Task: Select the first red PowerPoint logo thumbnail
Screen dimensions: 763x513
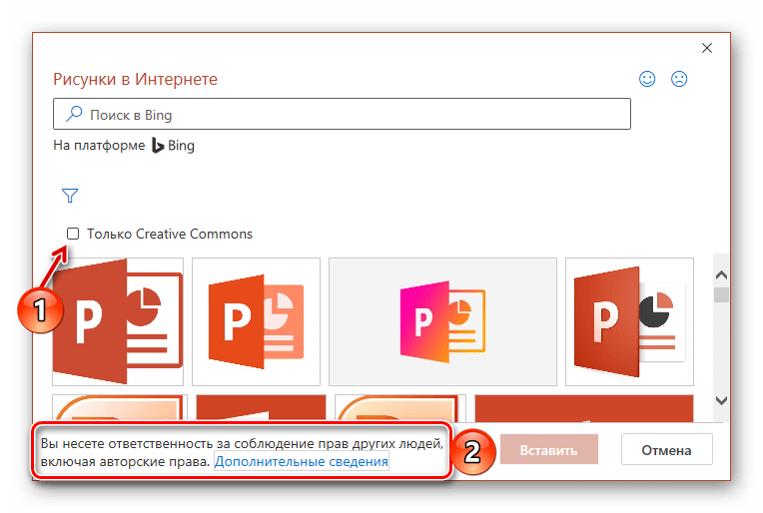Action: click(x=118, y=321)
